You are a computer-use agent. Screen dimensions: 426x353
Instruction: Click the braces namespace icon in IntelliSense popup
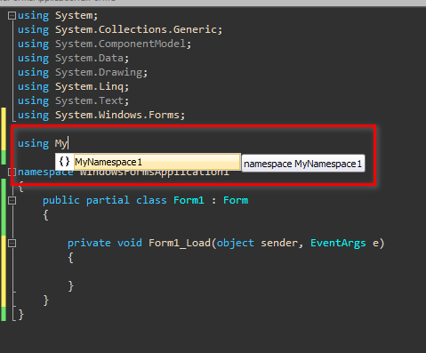point(64,162)
